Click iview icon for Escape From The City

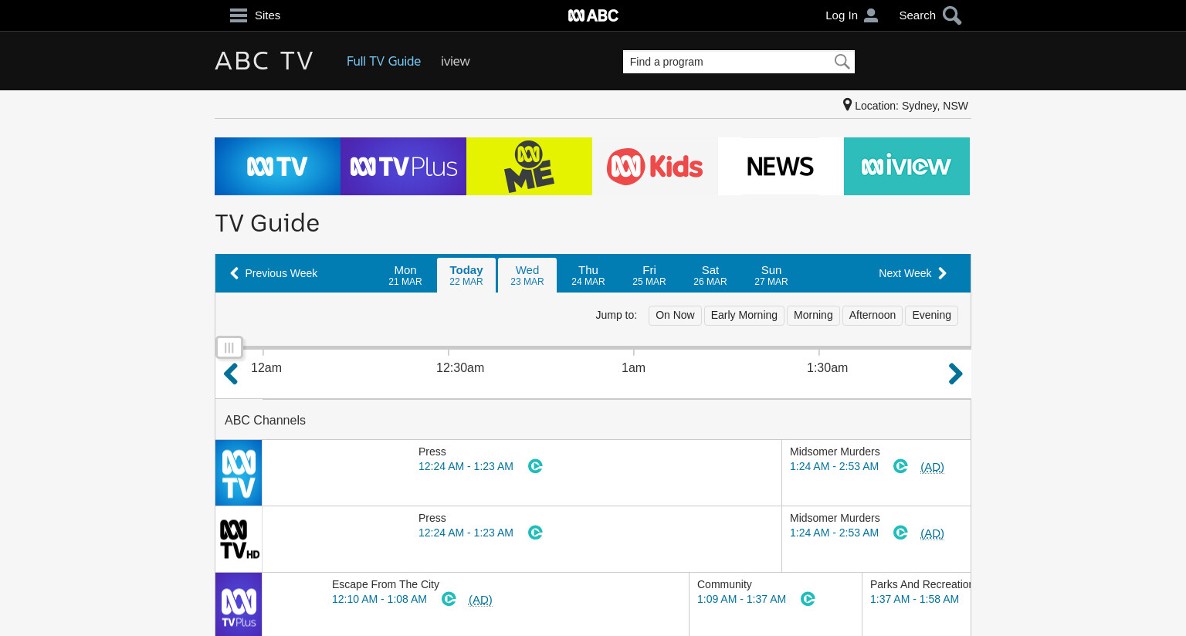coord(449,599)
